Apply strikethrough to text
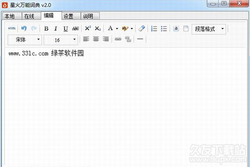Screen dimensions: 250x167 point(76,29)
